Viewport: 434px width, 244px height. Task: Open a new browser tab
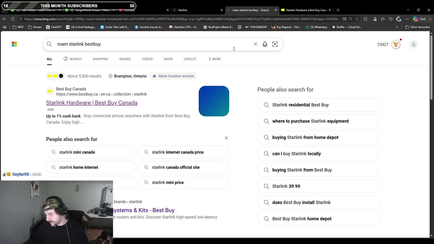point(338,10)
